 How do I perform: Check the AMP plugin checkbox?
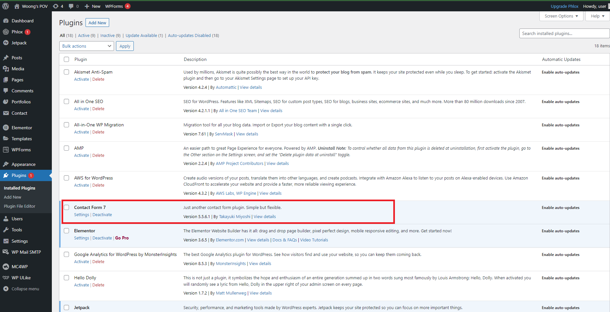pyautogui.click(x=66, y=148)
